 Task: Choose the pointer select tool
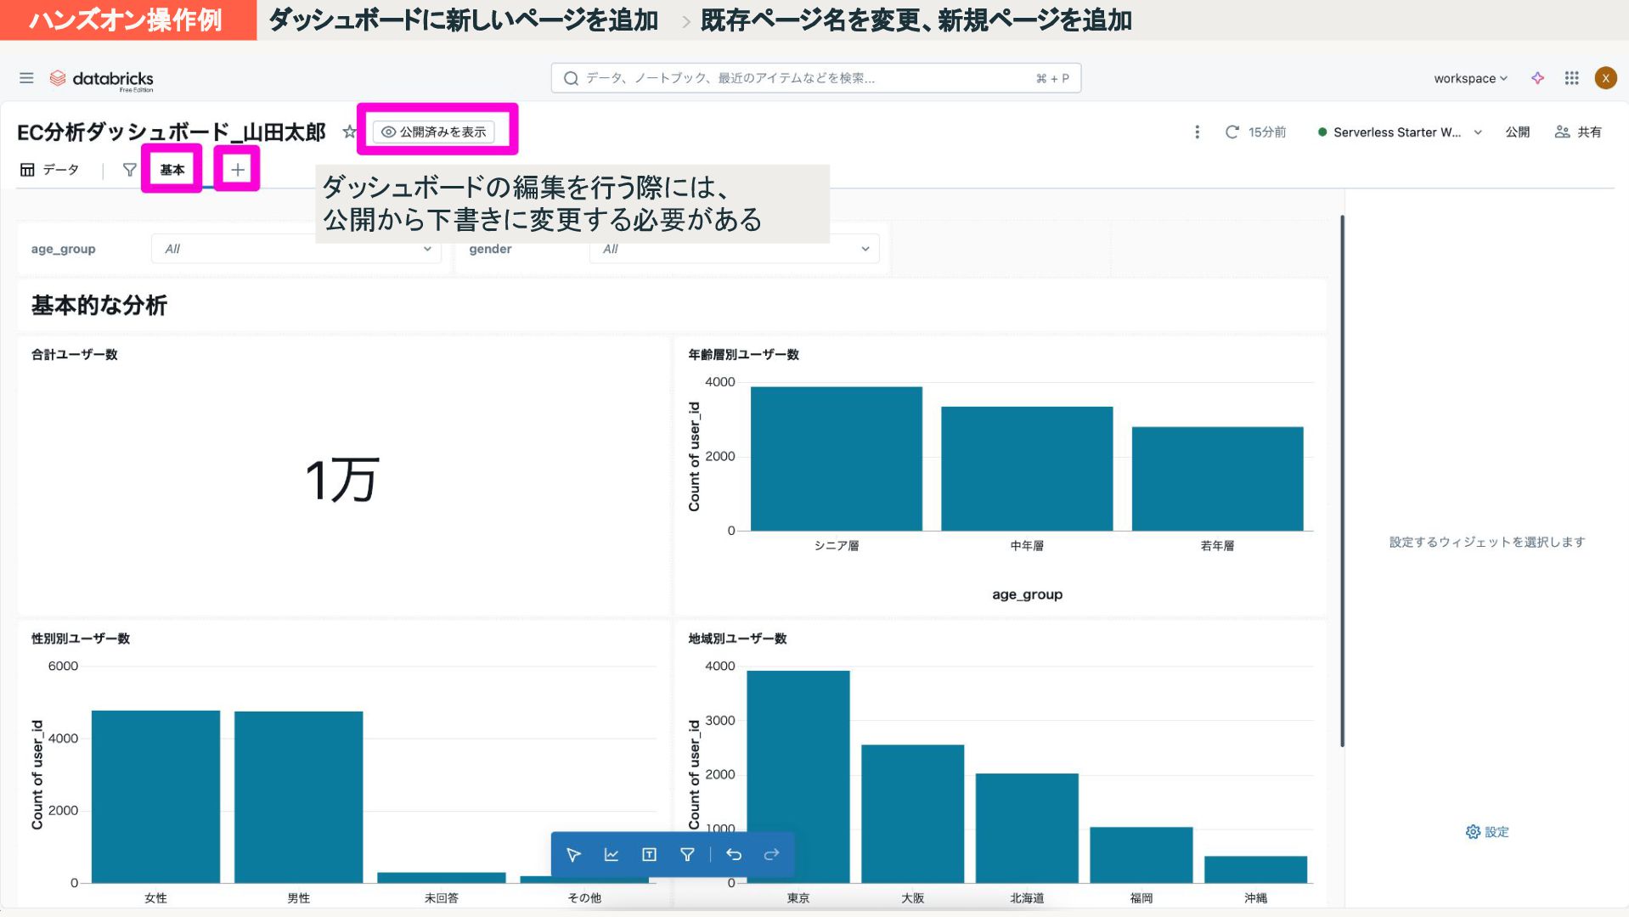[573, 854]
